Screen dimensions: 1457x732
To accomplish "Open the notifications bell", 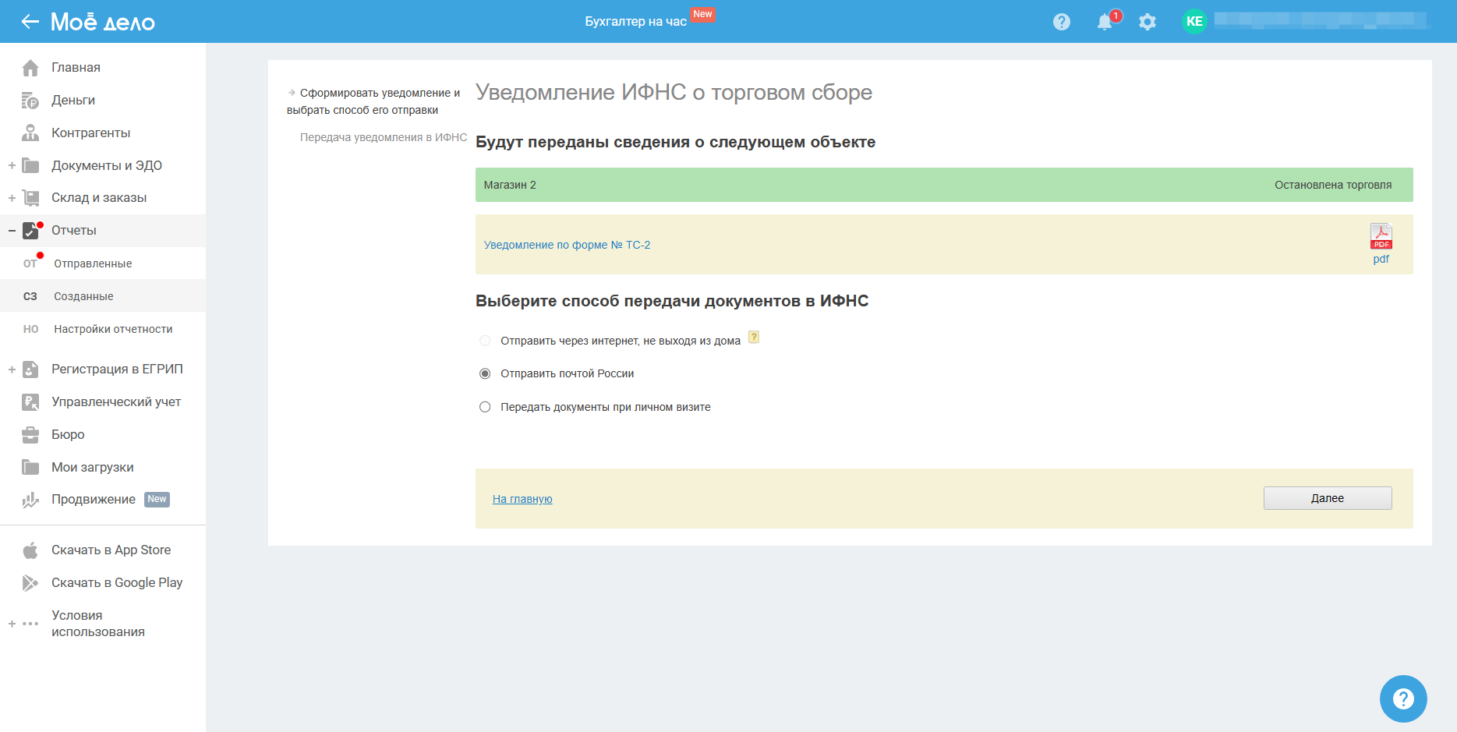I will click(x=1105, y=22).
